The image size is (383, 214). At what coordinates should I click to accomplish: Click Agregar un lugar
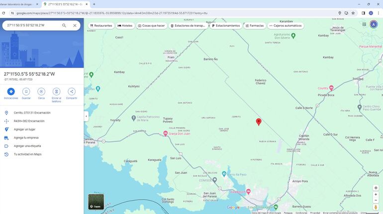point(24,129)
